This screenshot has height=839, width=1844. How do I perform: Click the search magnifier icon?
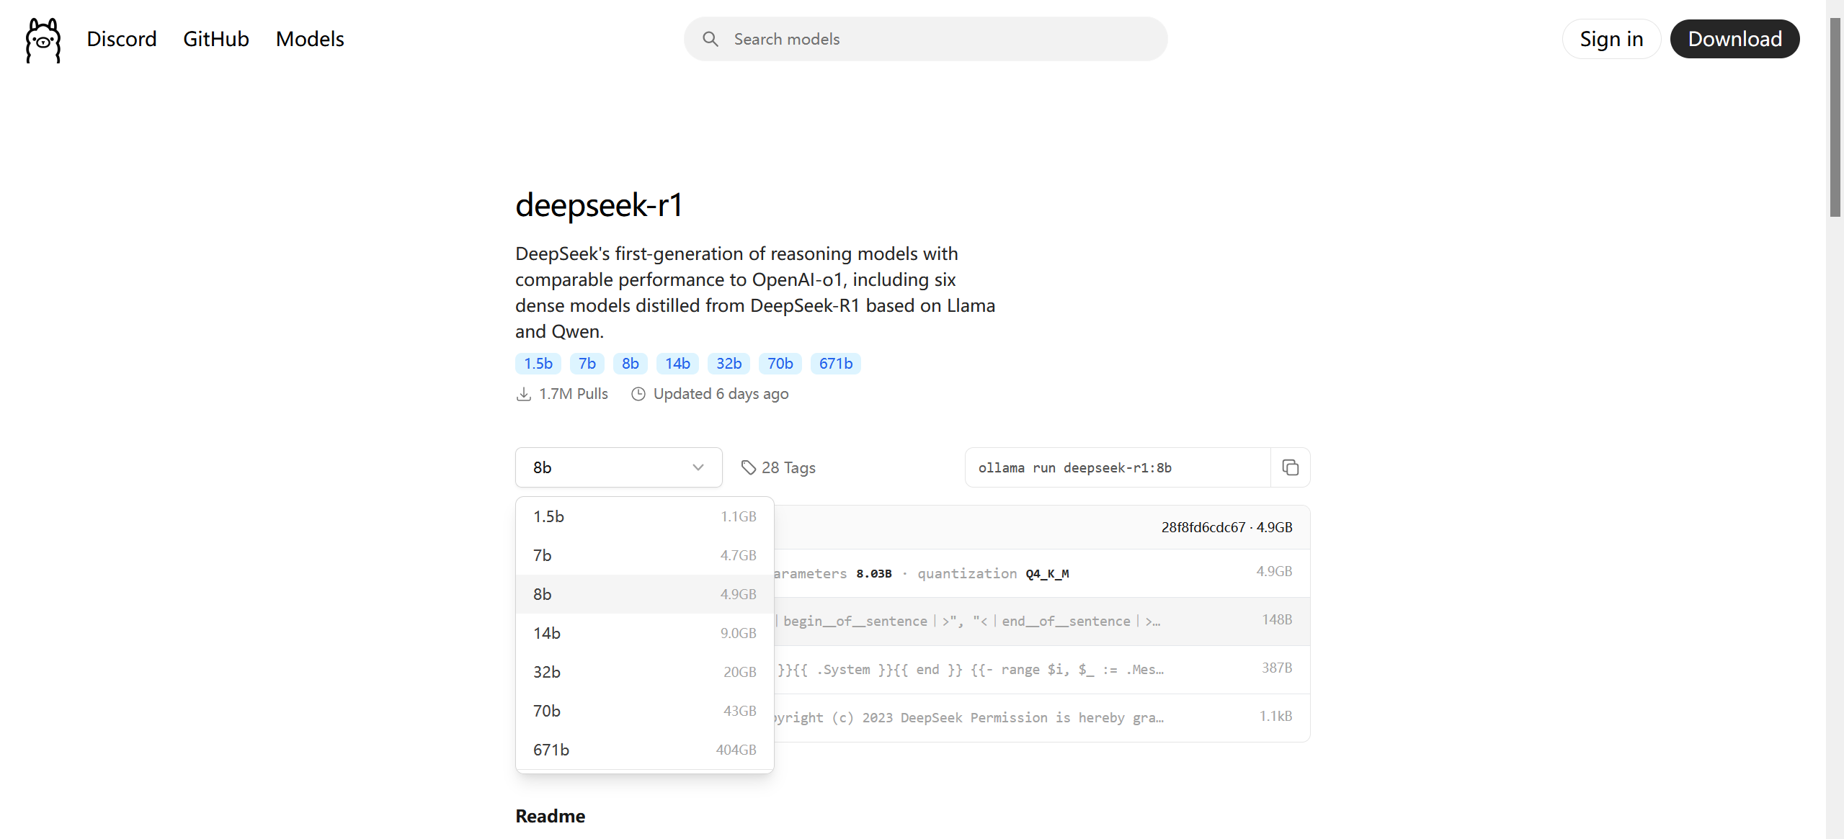pos(710,39)
